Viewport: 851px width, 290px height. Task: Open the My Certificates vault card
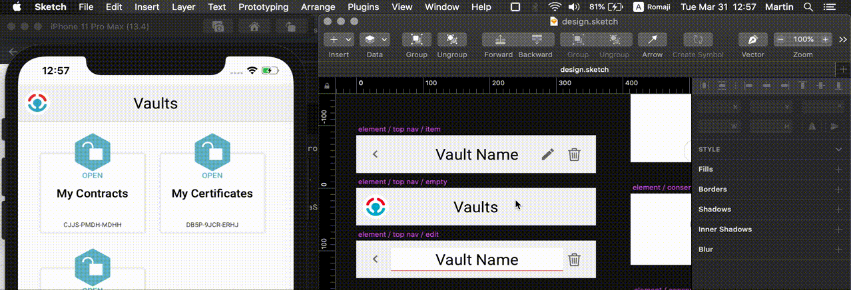pyautogui.click(x=212, y=193)
